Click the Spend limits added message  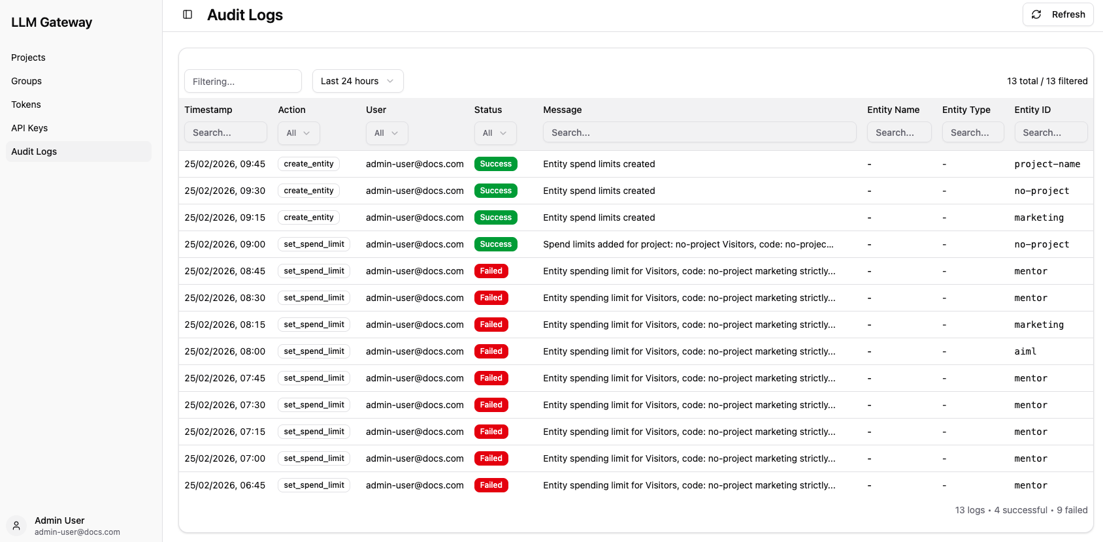pos(688,244)
